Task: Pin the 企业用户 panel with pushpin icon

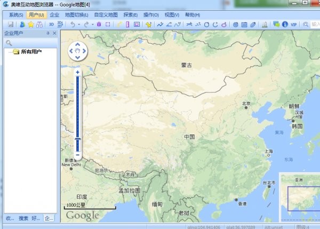Action: click(x=48, y=33)
